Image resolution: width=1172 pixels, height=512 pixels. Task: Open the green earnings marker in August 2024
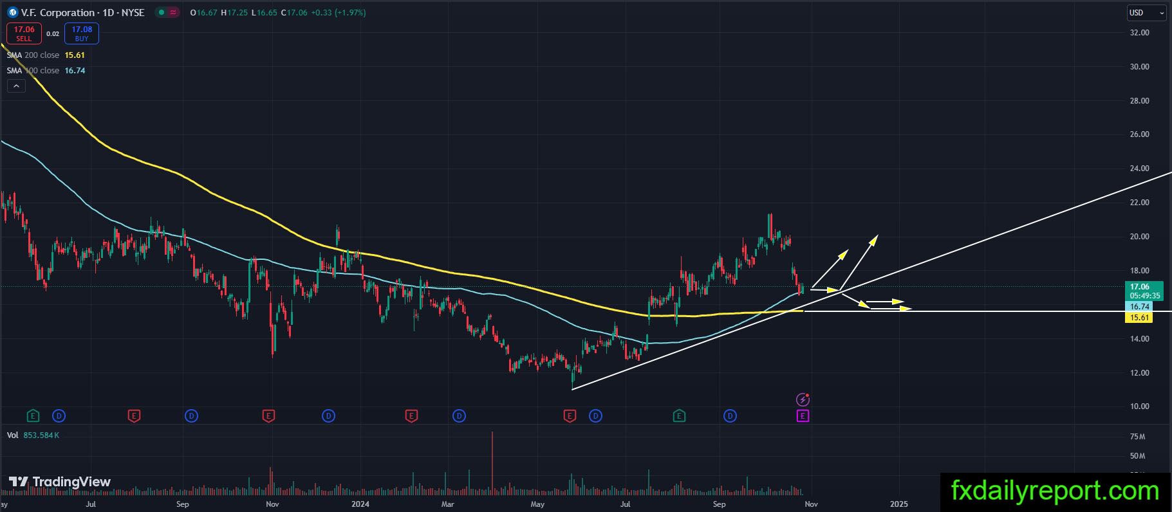click(679, 416)
